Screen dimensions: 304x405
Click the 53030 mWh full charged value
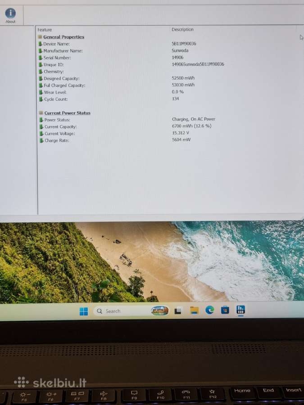183,85
